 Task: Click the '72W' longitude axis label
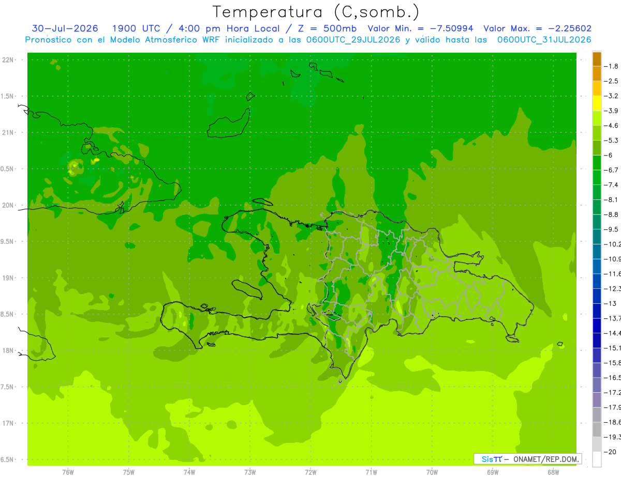[x=310, y=472]
